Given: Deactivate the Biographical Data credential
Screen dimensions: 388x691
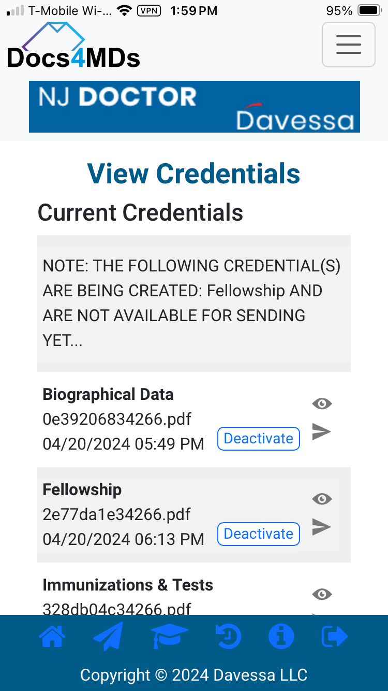Looking at the screenshot, I should click(x=258, y=439).
